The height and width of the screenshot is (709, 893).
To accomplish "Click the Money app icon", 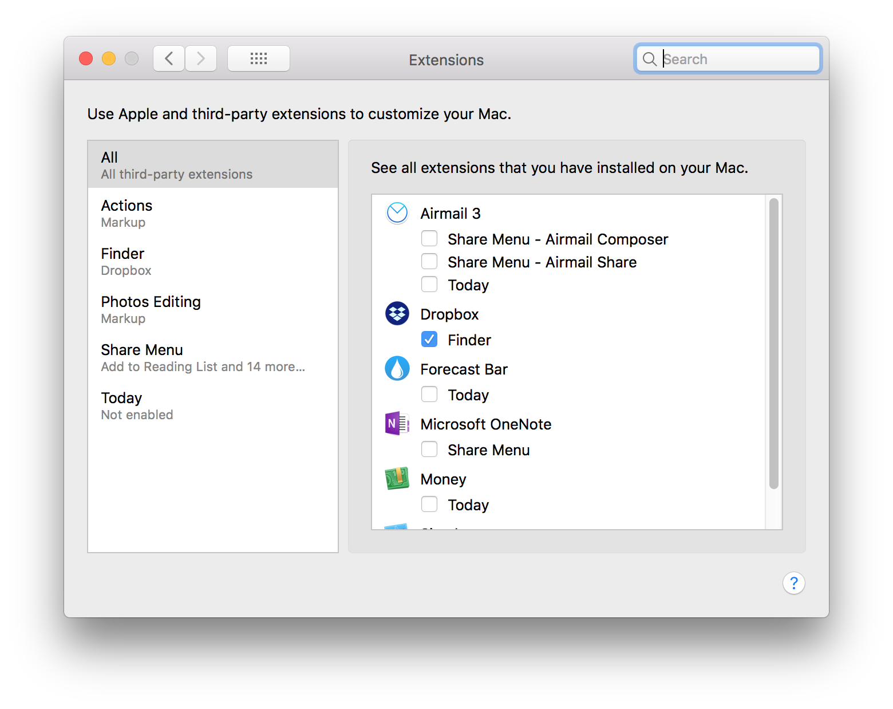I will click(397, 478).
